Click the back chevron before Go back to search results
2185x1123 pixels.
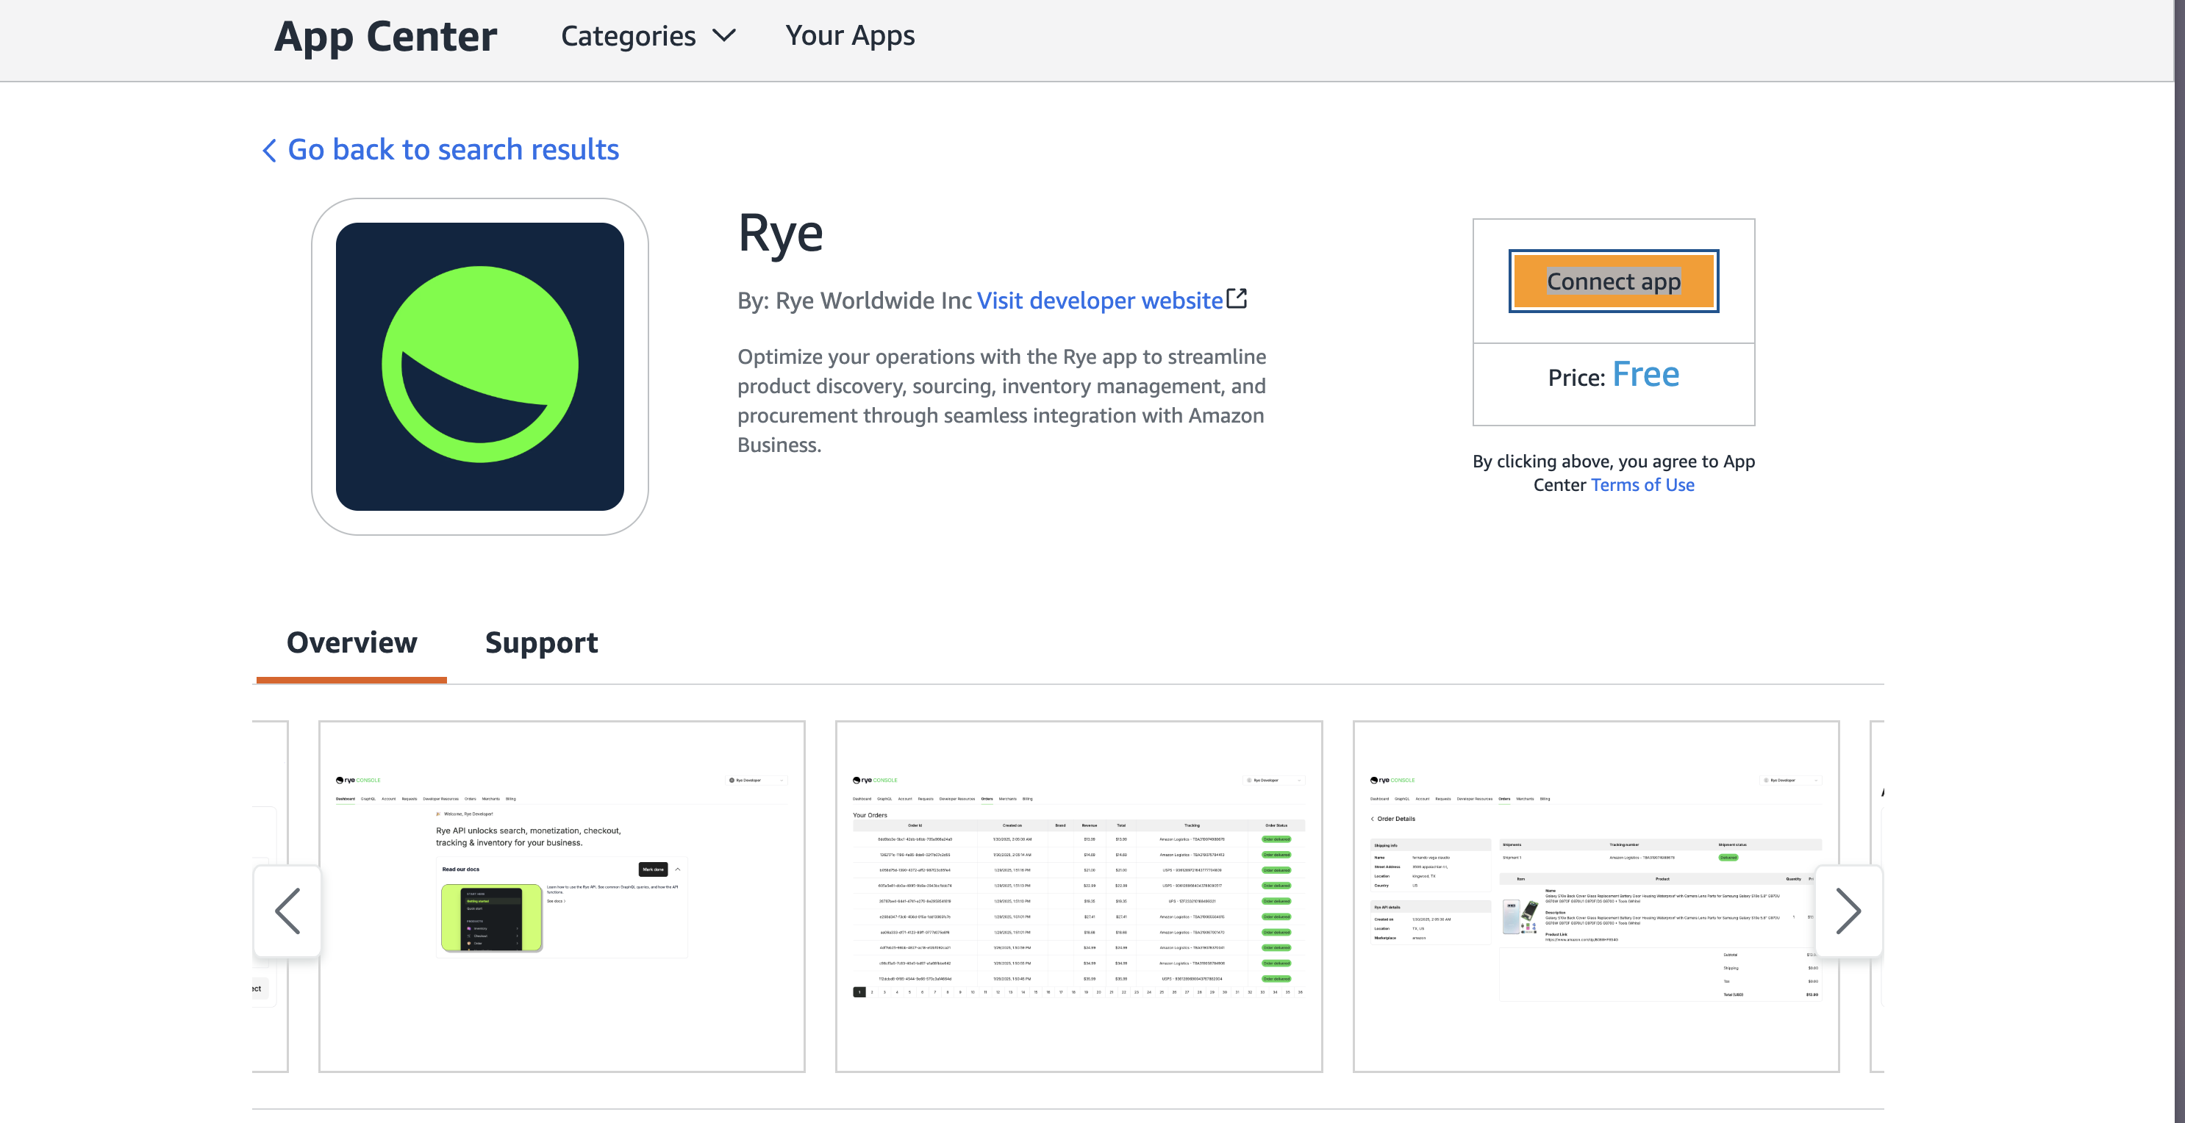point(268,150)
